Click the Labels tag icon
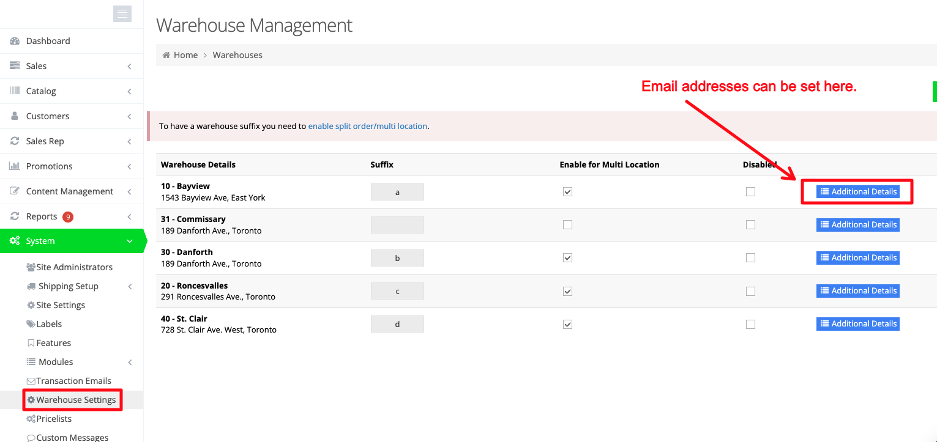This screenshot has height=442, width=937. tap(31, 324)
